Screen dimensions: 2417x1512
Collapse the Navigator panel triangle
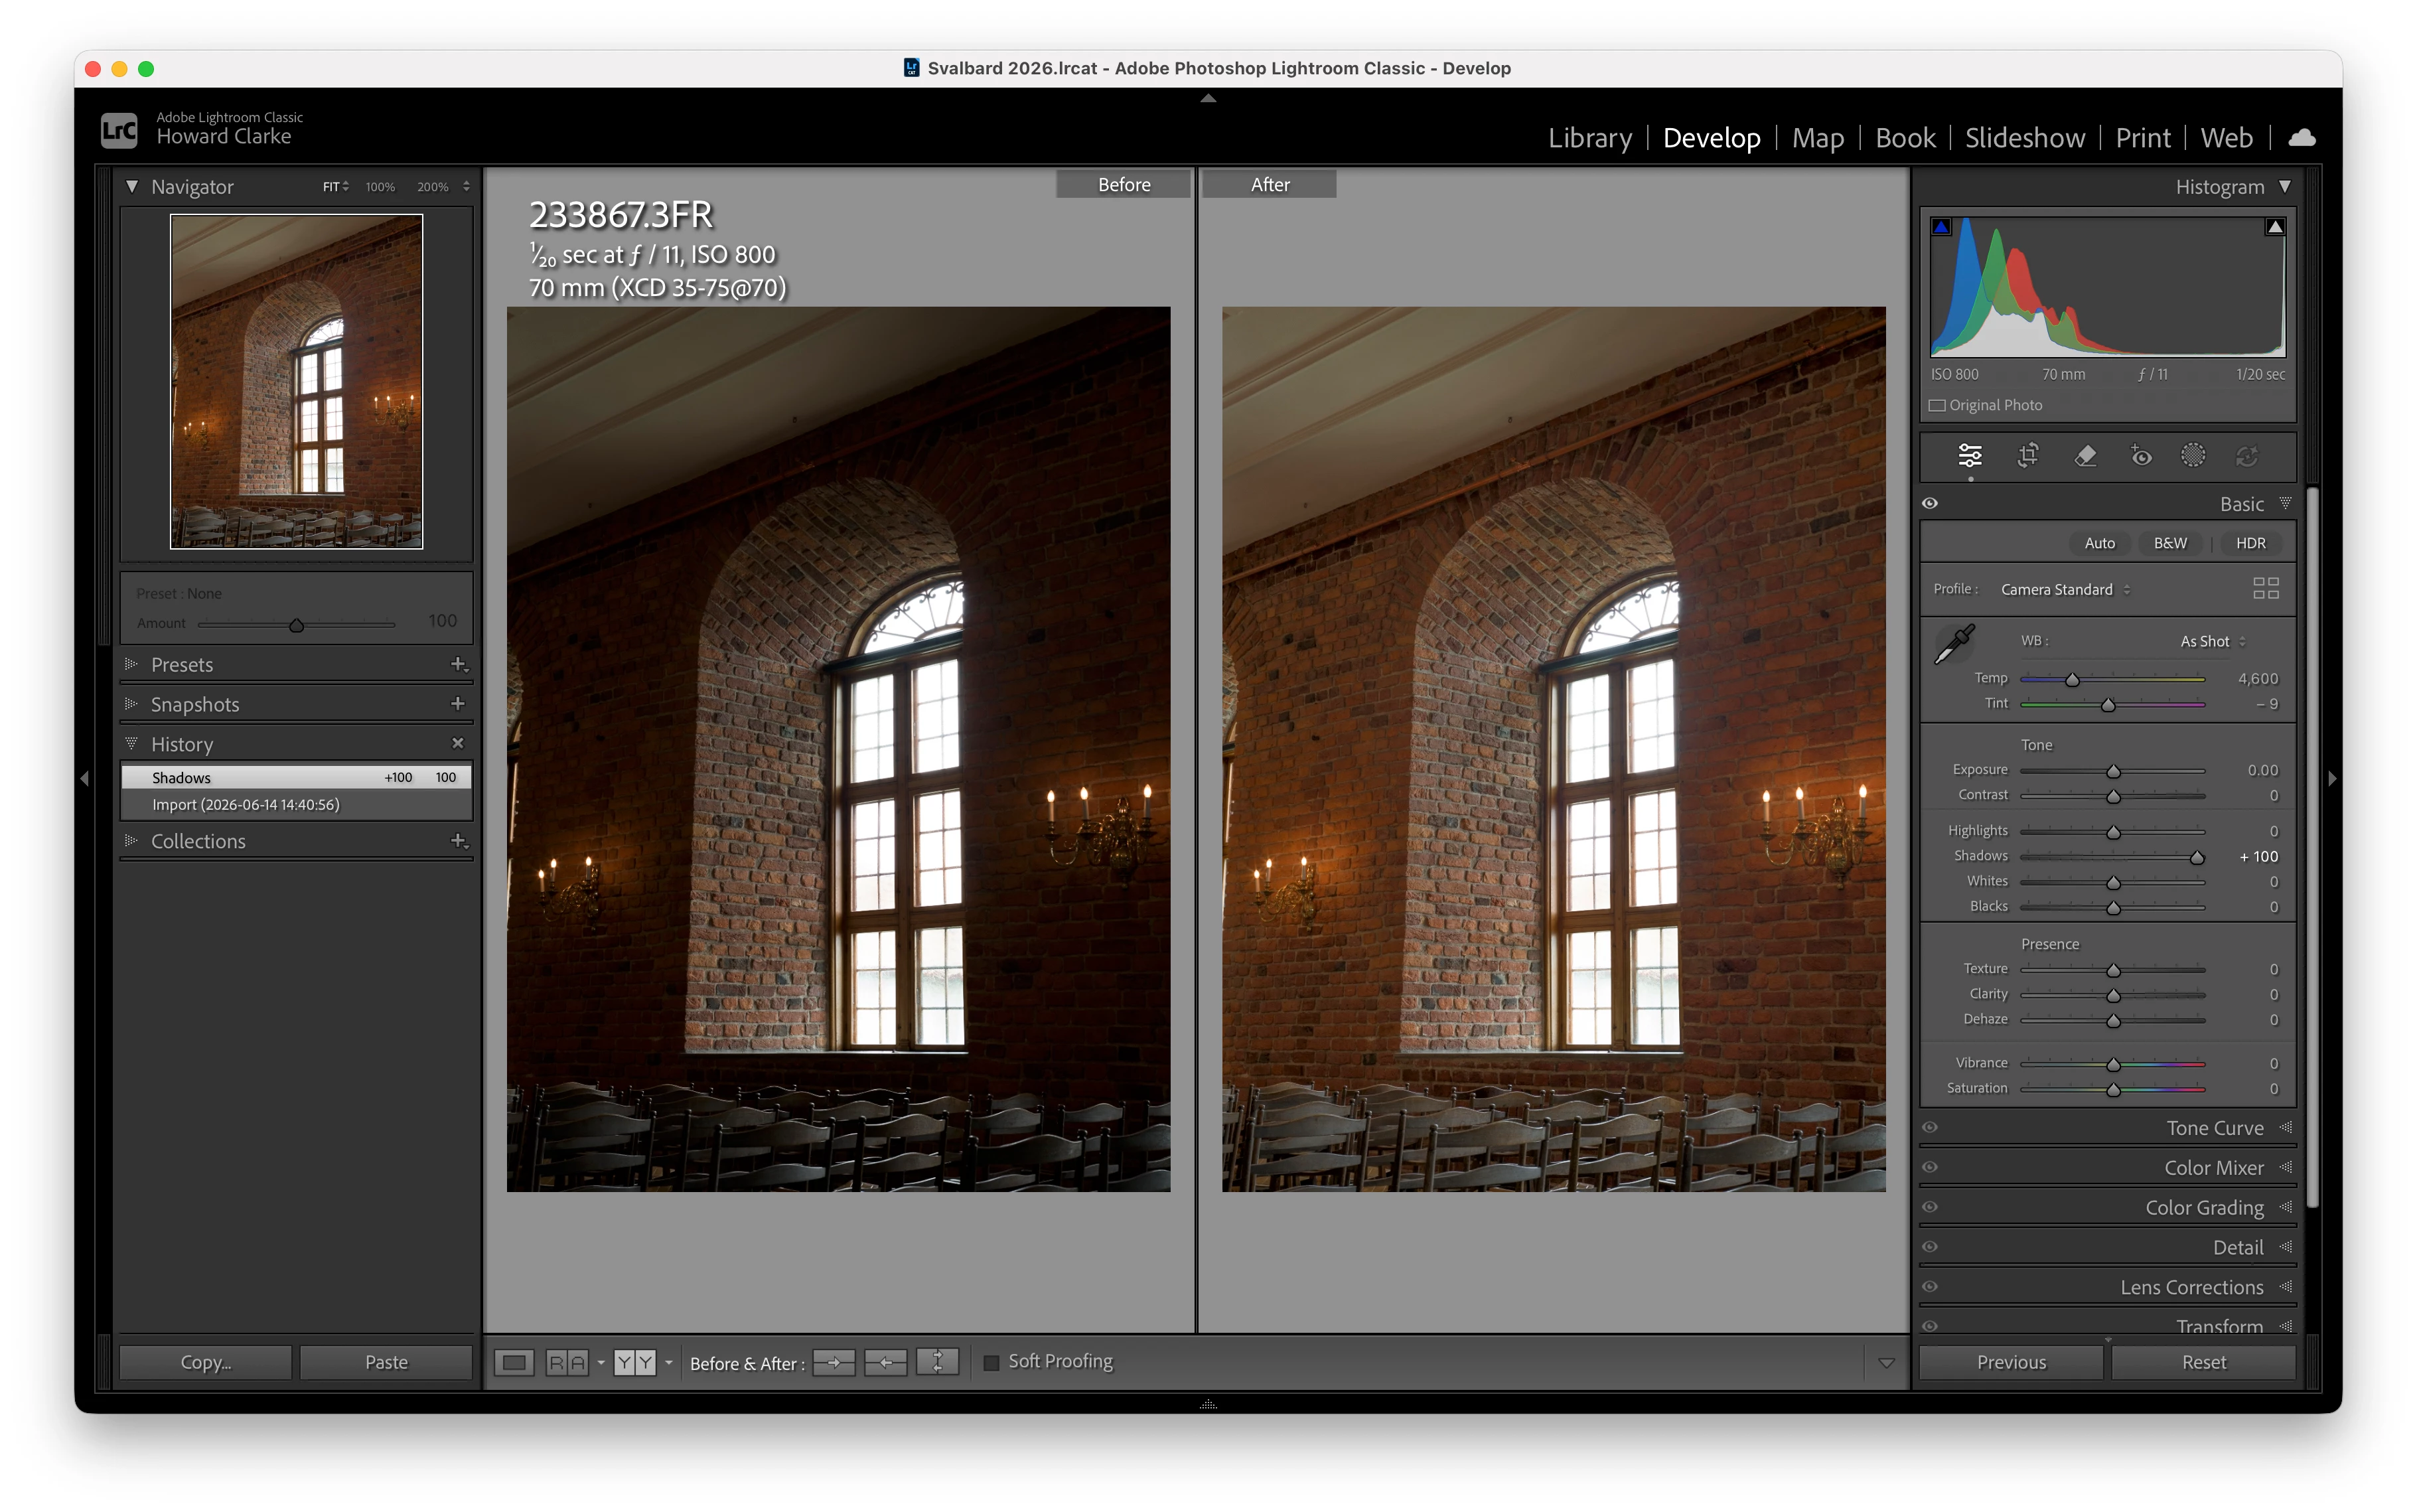pyautogui.click(x=131, y=187)
